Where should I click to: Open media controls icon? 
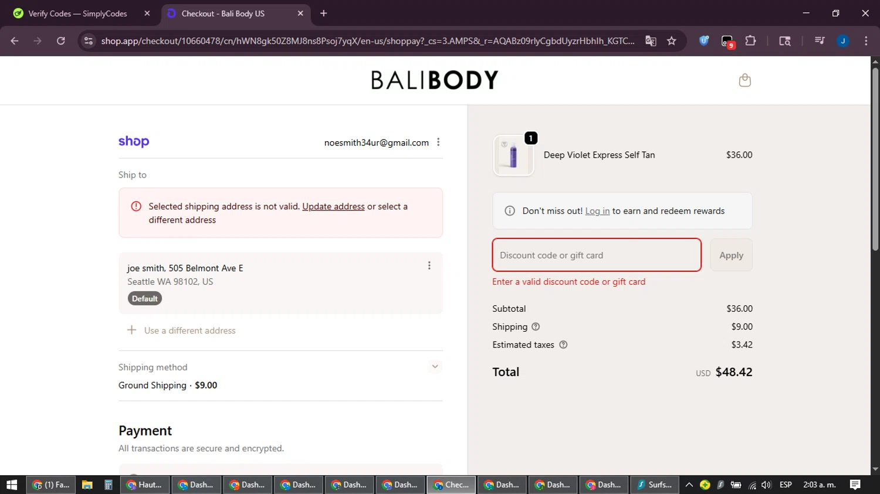820,41
